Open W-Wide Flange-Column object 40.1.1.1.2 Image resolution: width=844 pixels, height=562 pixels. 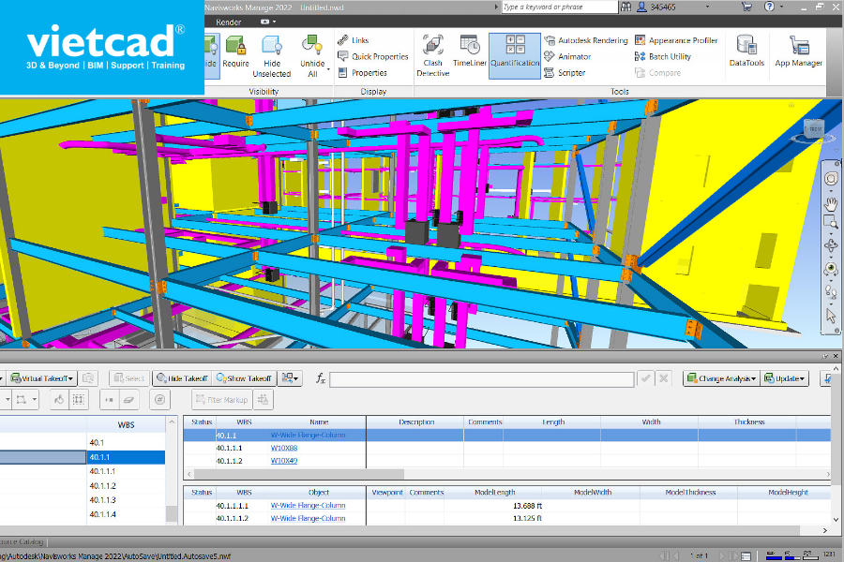(308, 518)
